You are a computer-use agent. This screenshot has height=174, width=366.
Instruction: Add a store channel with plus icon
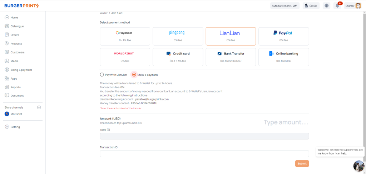point(39,107)
